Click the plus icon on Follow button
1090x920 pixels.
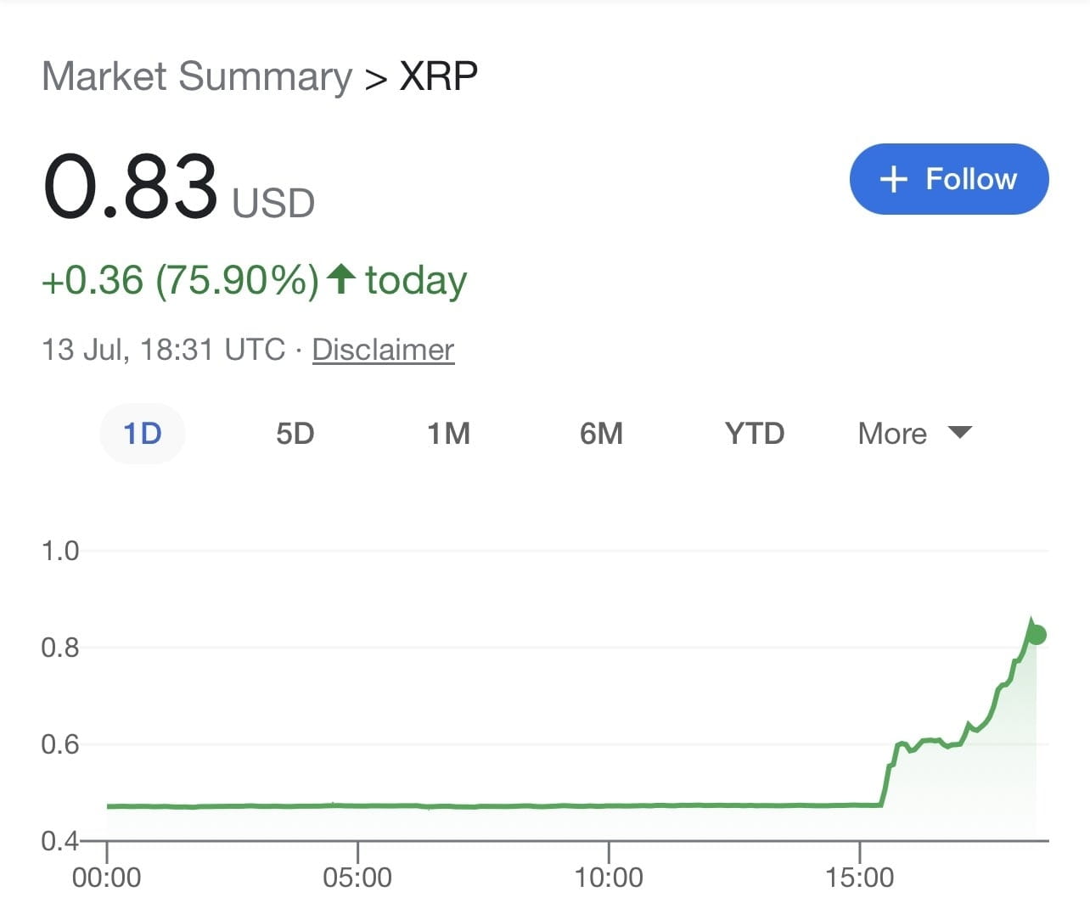point(894,179)
